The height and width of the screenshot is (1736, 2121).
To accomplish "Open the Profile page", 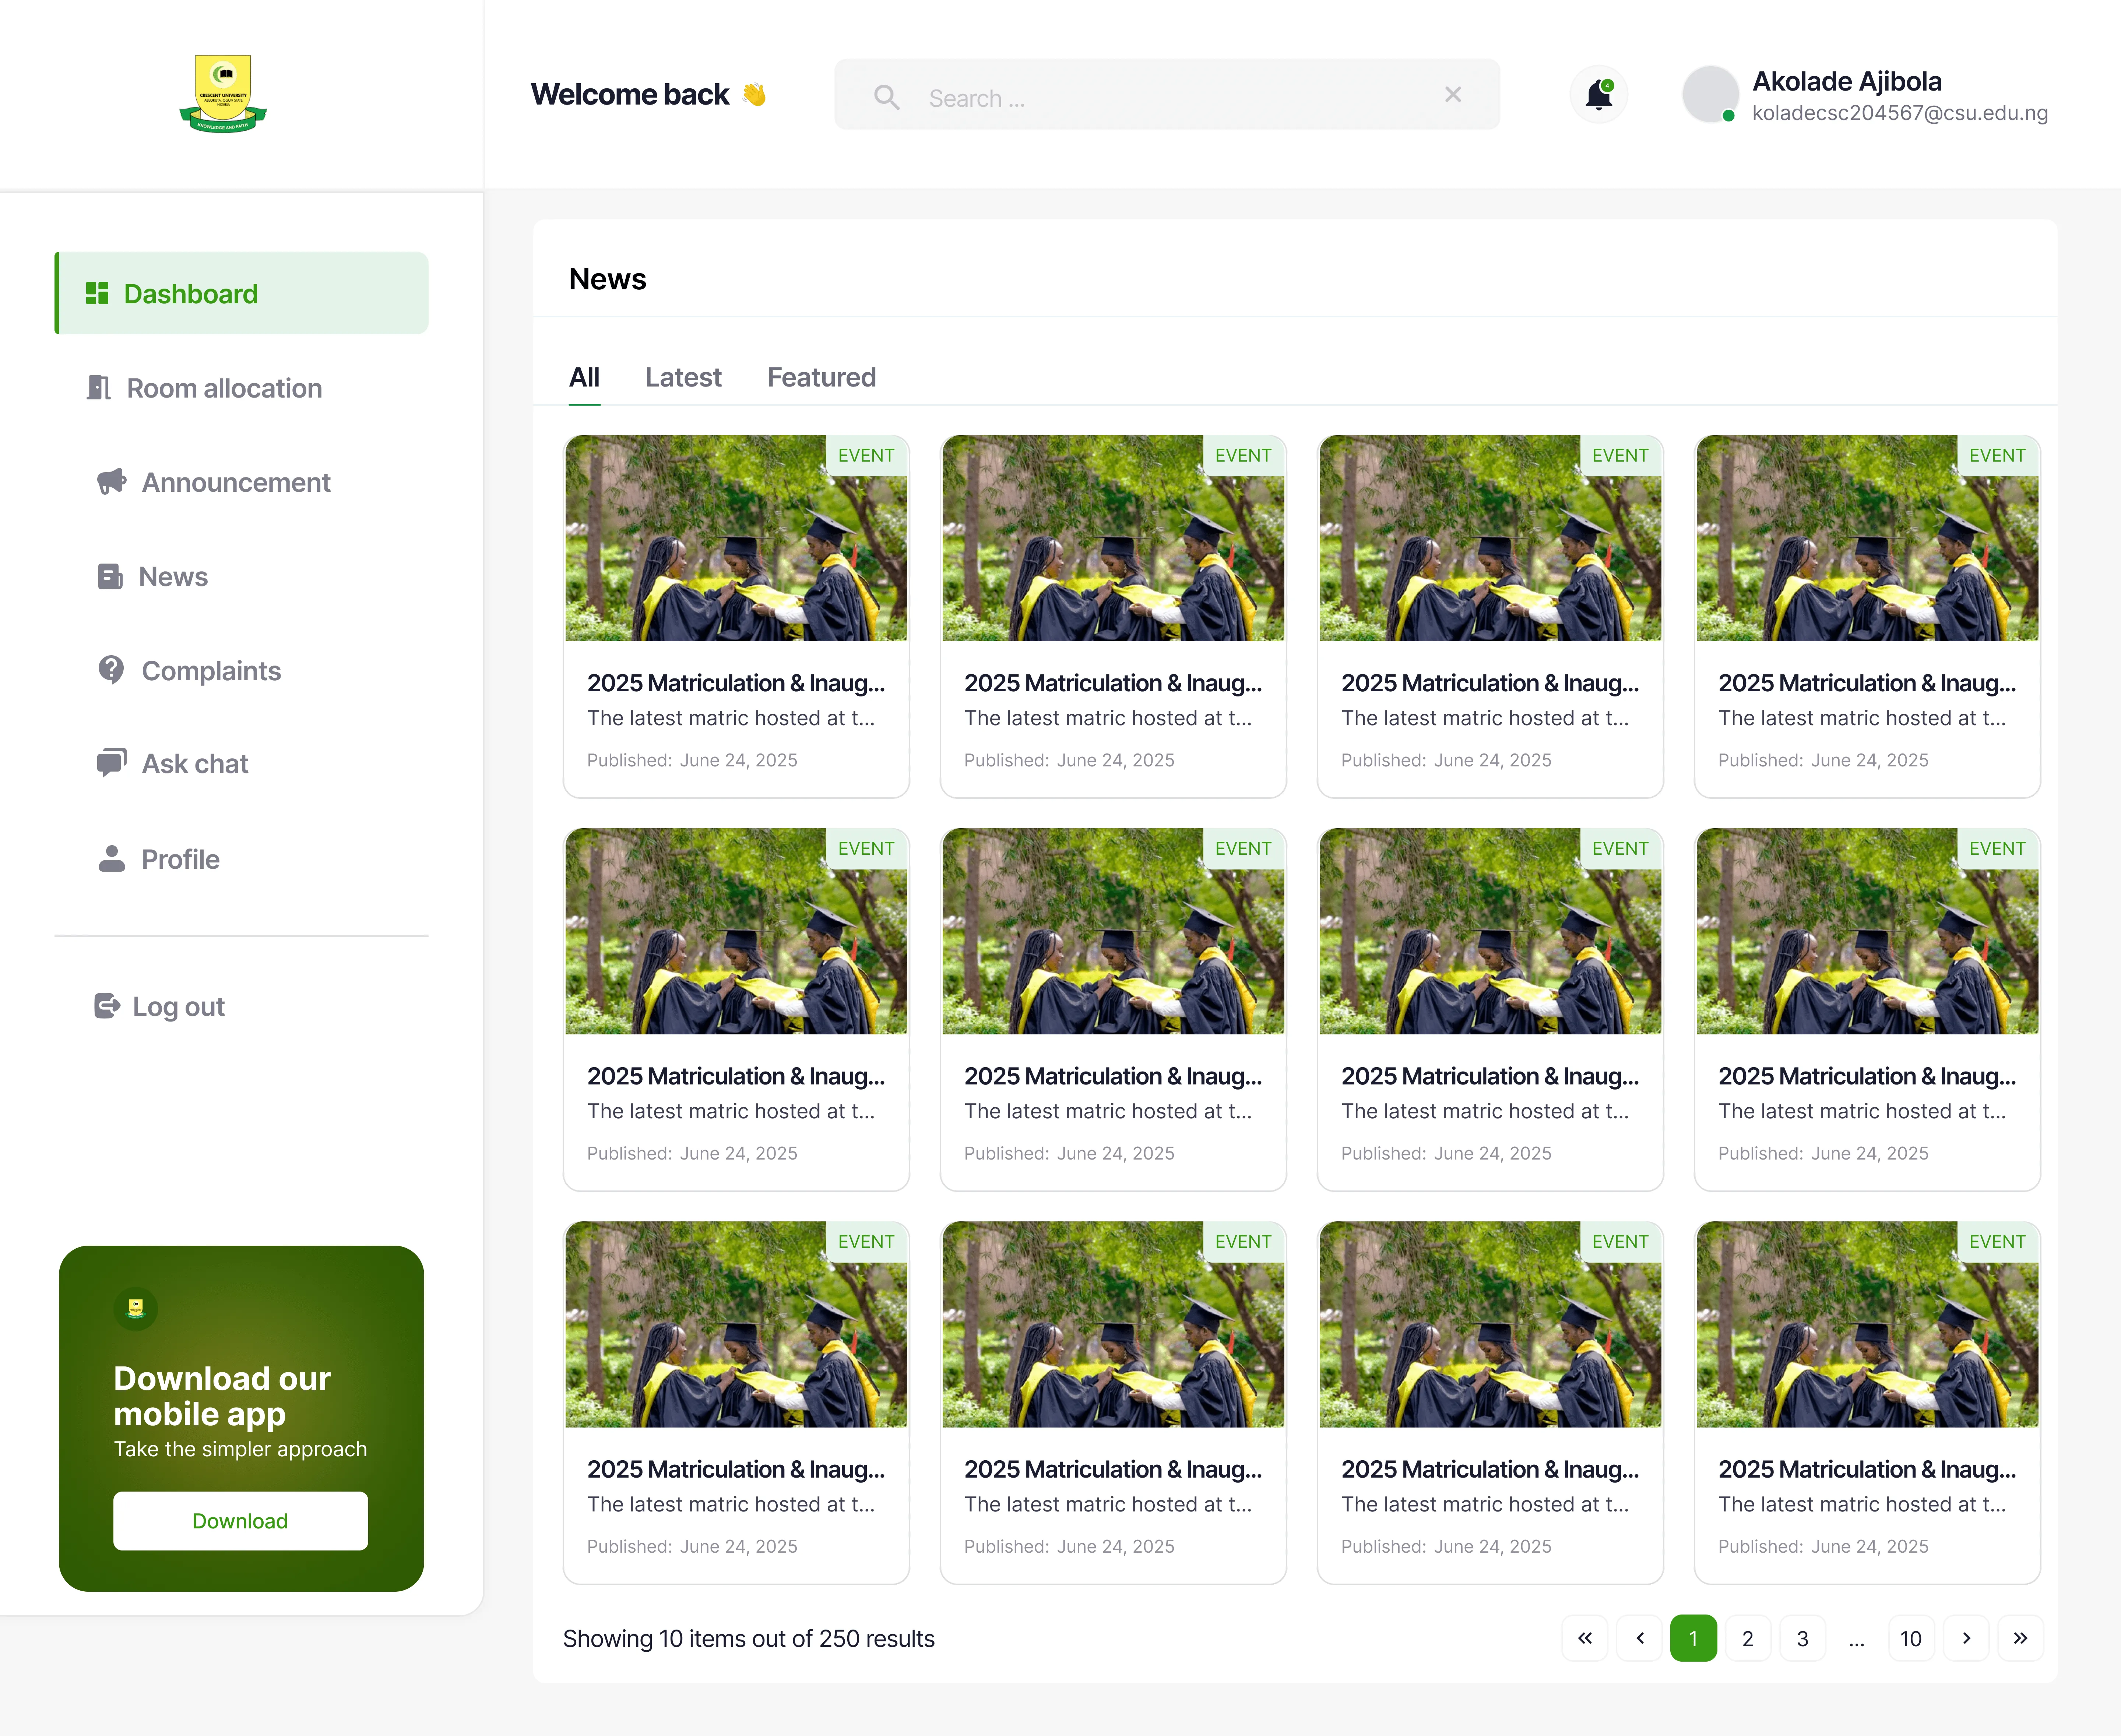I will click(x=180, y=859).
